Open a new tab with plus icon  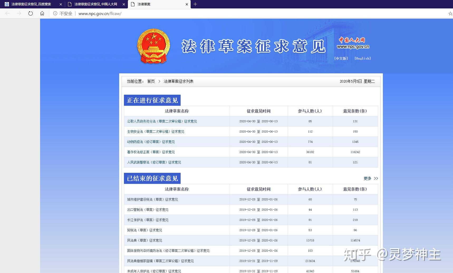[x=195, y=4]
